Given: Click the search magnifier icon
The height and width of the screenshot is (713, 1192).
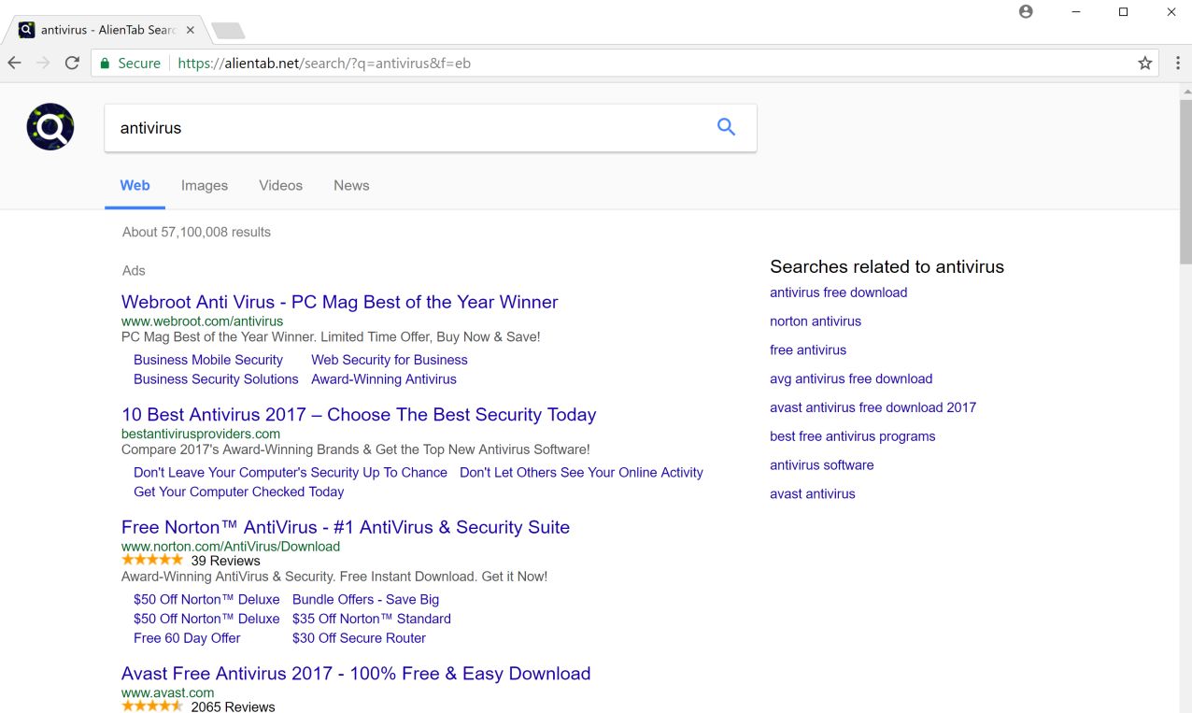Looking at the screenshot, I should (726, 126).
